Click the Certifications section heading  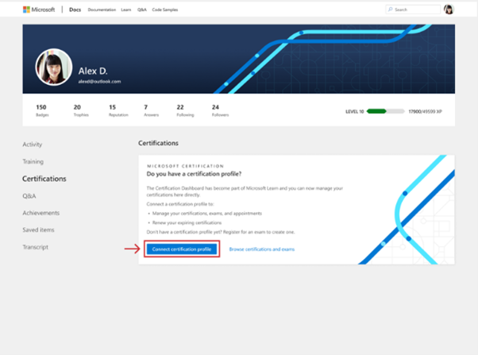(158, 143)
